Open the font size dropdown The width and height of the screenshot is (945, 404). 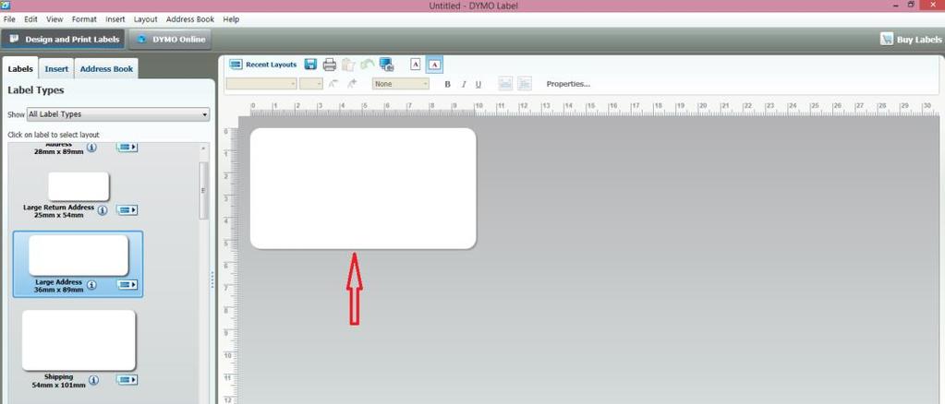tap(311, 84)
